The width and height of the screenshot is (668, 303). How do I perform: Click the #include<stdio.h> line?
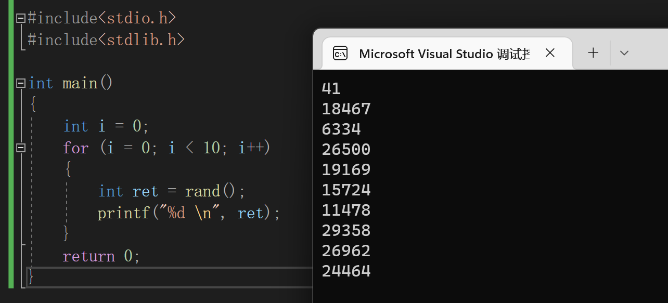102,18
